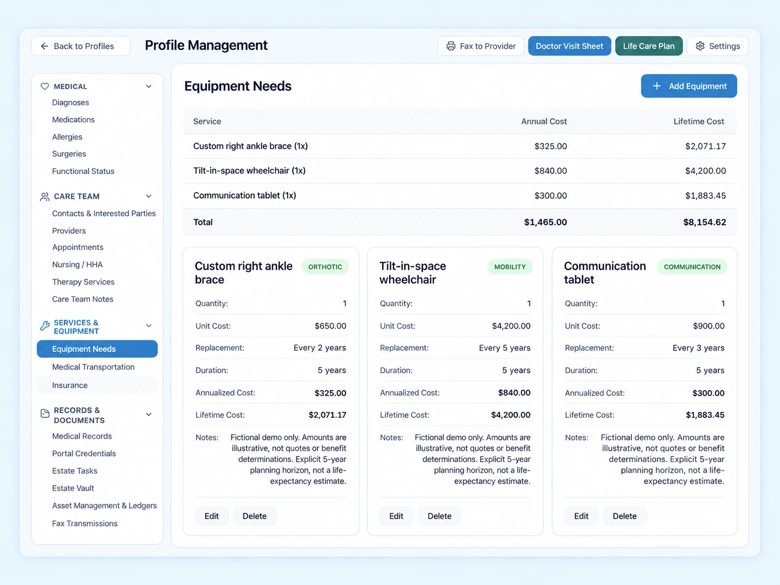Click the Doctor Visit Sheet button
The height and width of the screenshot is (585, 780).
click(x=569, y=46)
